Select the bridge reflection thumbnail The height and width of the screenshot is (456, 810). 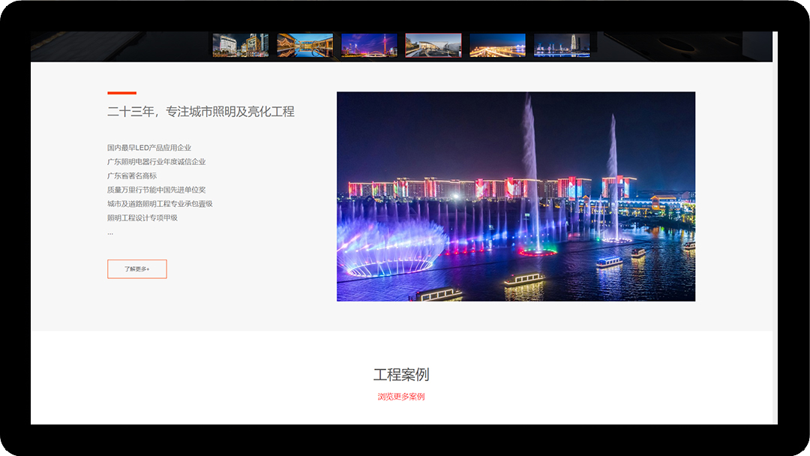304,46
